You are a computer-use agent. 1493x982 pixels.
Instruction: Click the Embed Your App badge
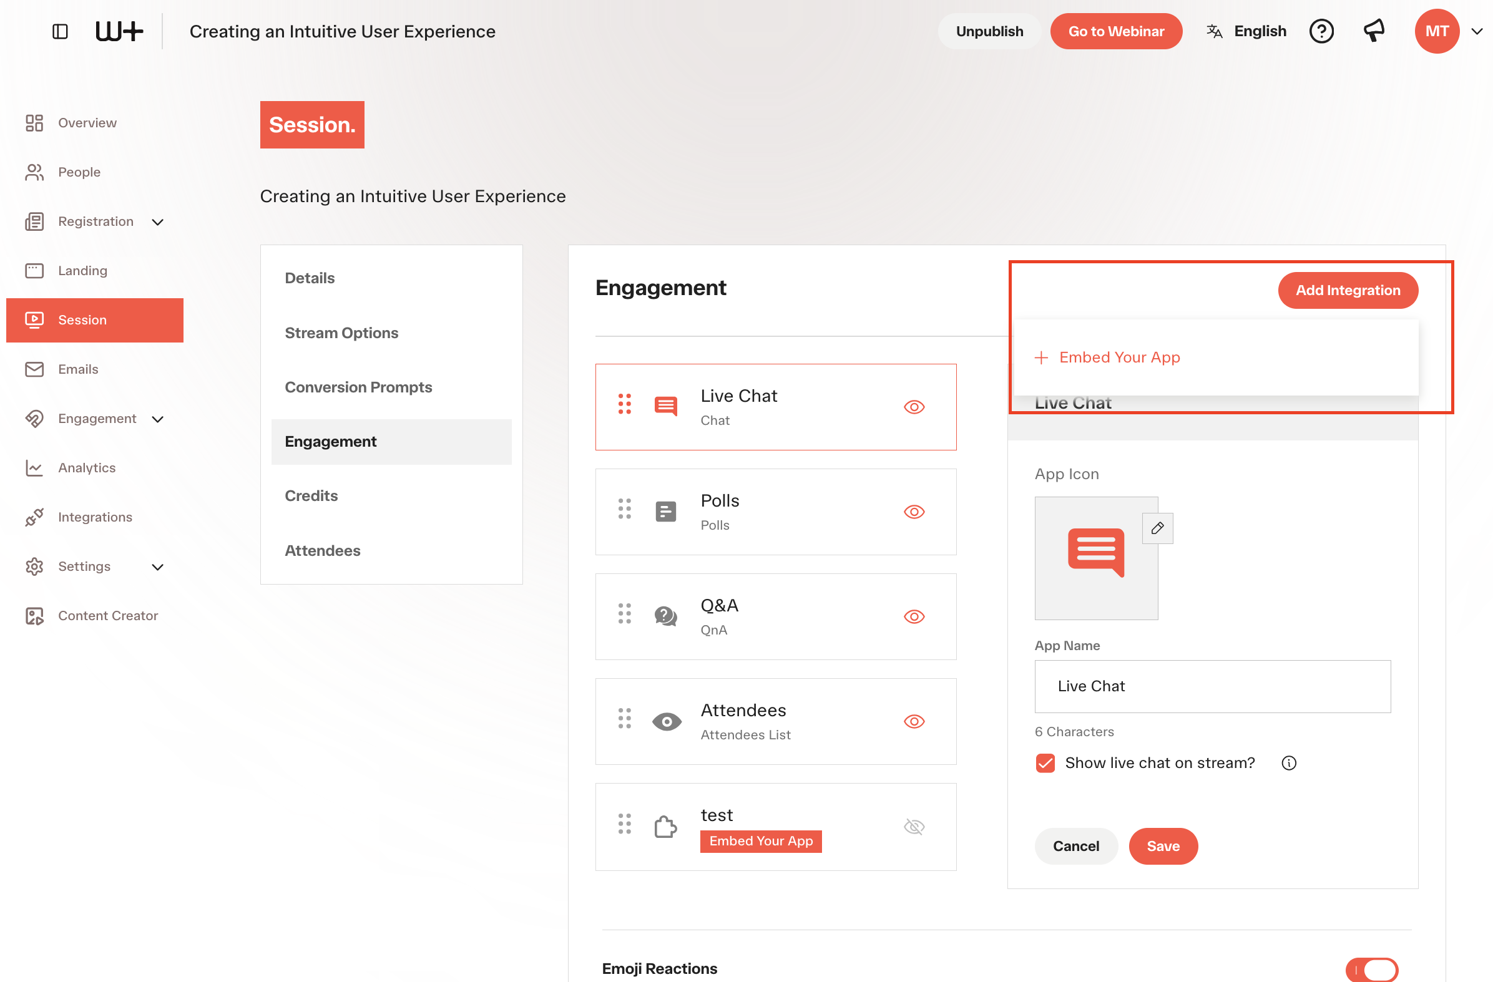click(761, 841)
